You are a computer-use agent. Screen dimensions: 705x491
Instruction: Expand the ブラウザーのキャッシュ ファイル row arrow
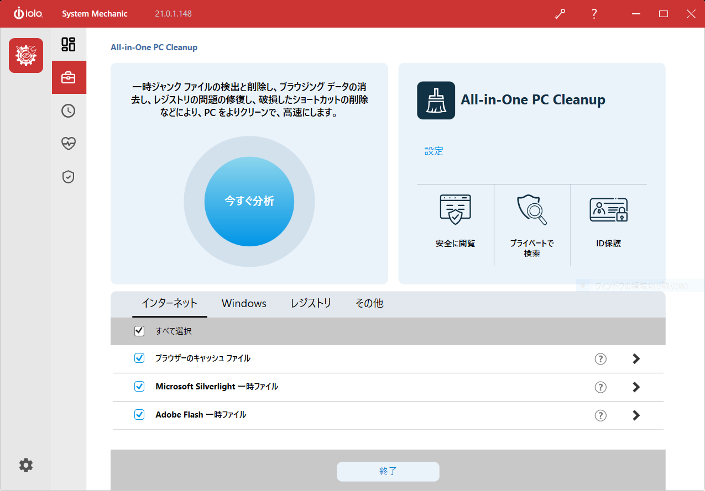(636, 359)
